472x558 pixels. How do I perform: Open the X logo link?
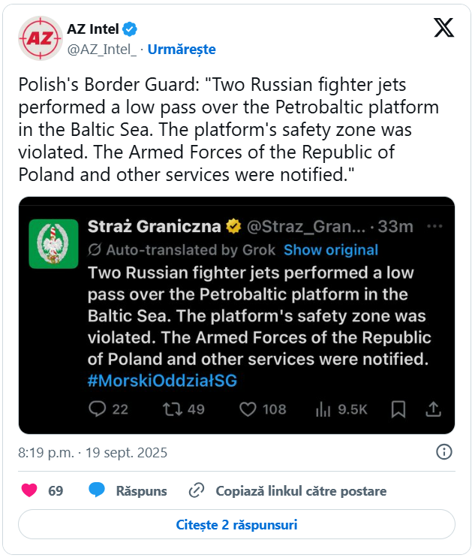click(x=443, y=28)
